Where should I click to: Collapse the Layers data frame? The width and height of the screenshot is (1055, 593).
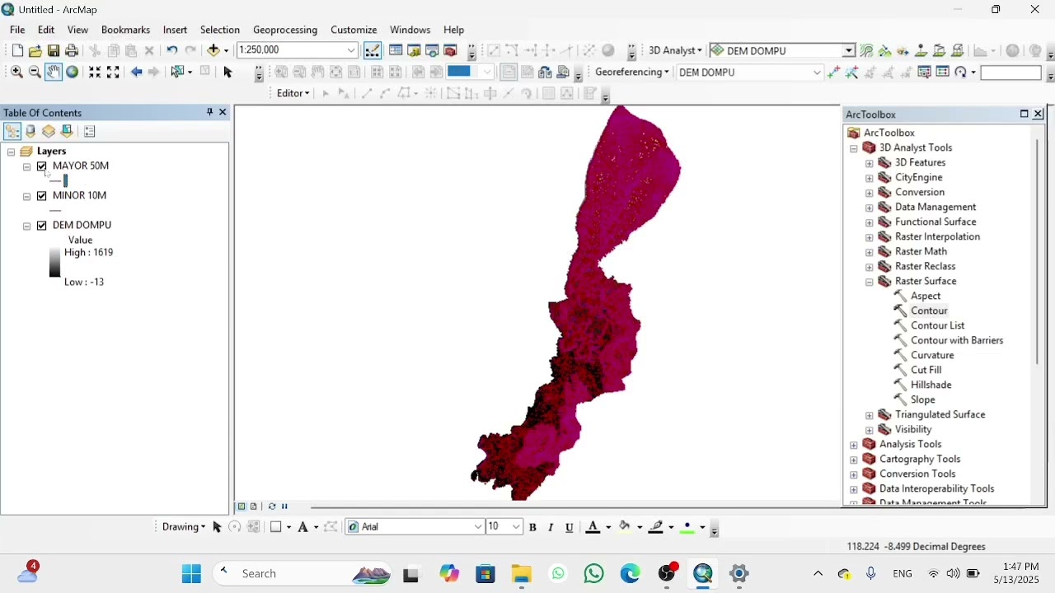pyautogui.click(x=11, y=152)
